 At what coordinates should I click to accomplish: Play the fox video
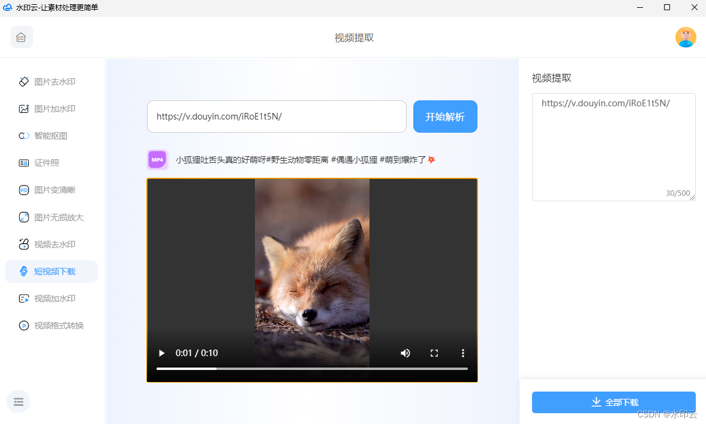click(x=161, y=353)
